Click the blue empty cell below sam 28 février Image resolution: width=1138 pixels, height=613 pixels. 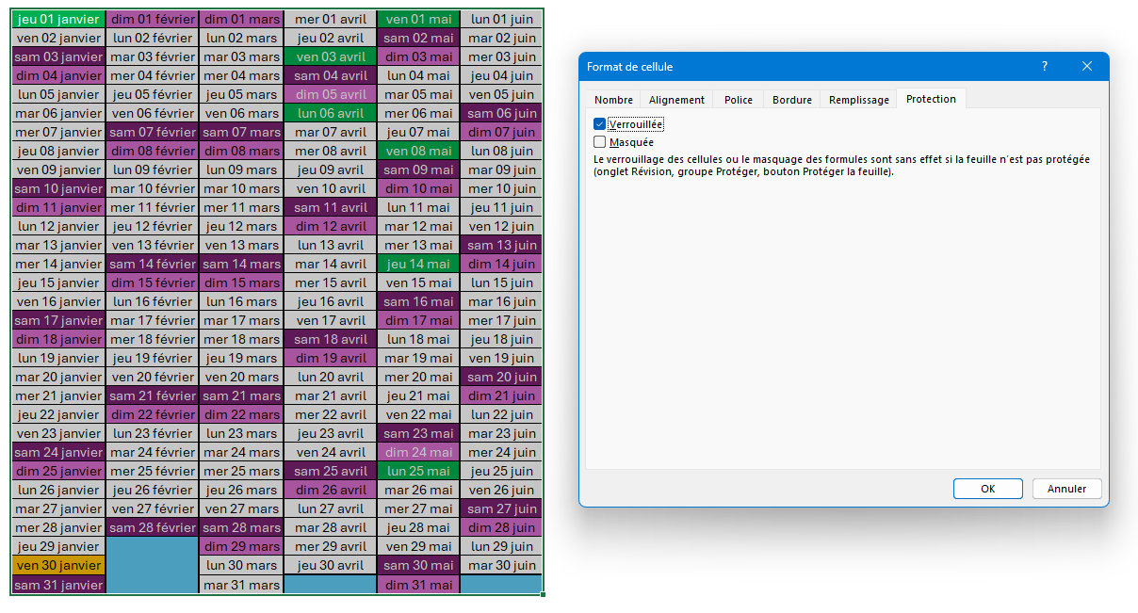[x=153, y=565]
